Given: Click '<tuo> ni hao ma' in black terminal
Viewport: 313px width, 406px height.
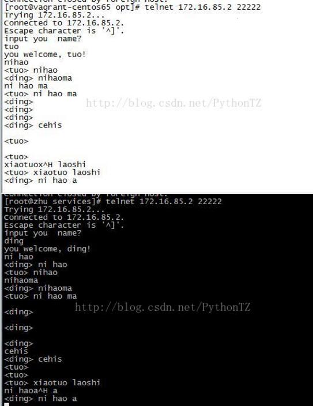Looking at the screenshot, I should 40,296.
